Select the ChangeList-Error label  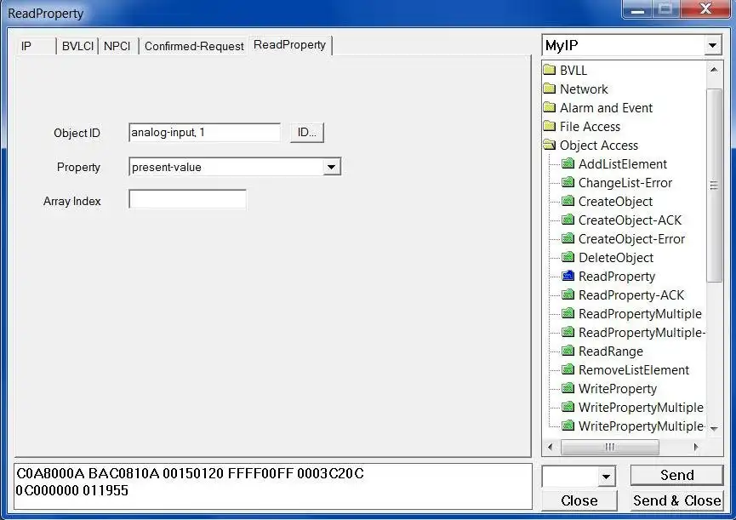625,183
